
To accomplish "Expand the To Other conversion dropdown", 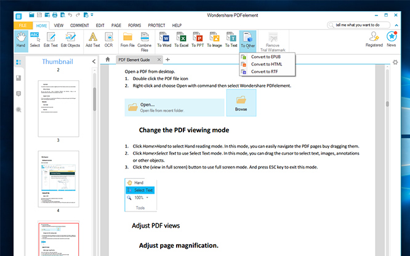I will 247,41.
